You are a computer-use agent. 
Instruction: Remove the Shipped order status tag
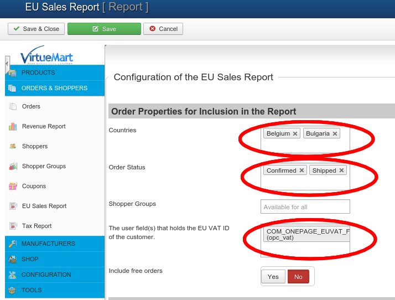tap(341, 170)
